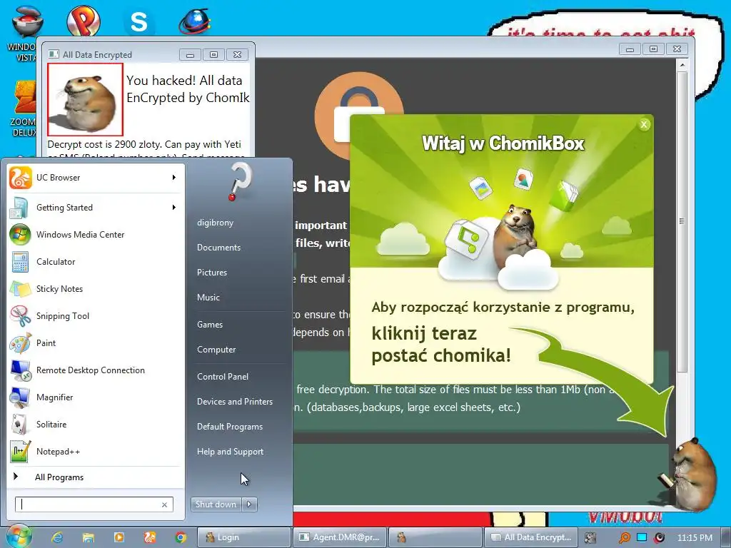Click the system clock 11:15 PM
731x548 pixels.
(x=695, y=537)
